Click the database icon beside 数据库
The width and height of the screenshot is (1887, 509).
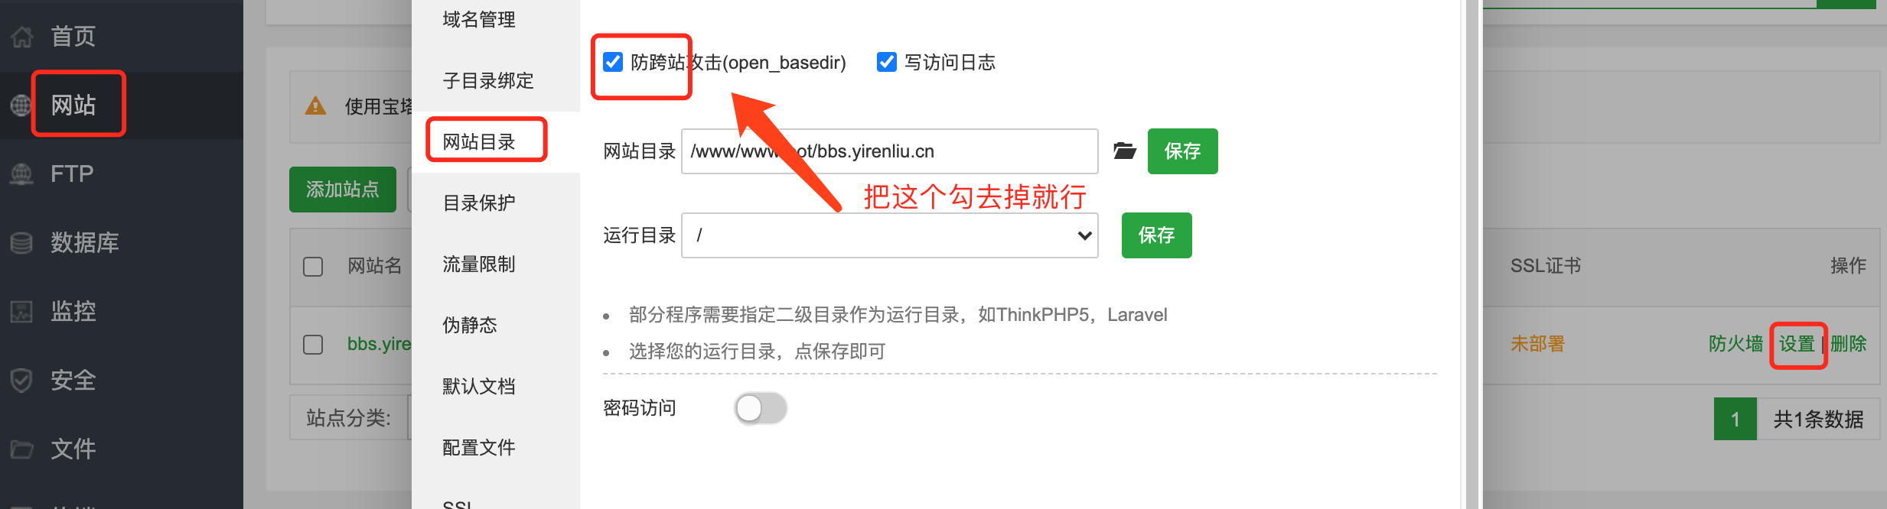pos(21,243)
